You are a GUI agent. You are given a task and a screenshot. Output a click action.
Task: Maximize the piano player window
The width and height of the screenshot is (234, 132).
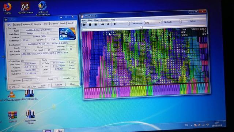[196, 11]
